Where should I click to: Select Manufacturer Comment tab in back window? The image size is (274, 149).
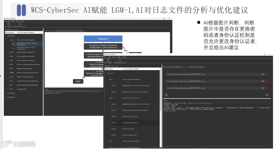click(76, 31)
